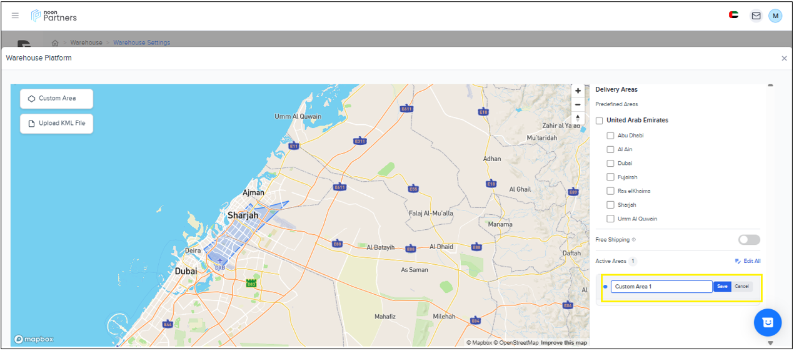Open the hamburger navigation menu
The height and width of the screenshot is (351, 794).
pyautogui.click(x=16, y=16)
